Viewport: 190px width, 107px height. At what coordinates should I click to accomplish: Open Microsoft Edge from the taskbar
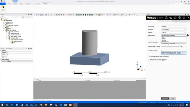(12, 105)
